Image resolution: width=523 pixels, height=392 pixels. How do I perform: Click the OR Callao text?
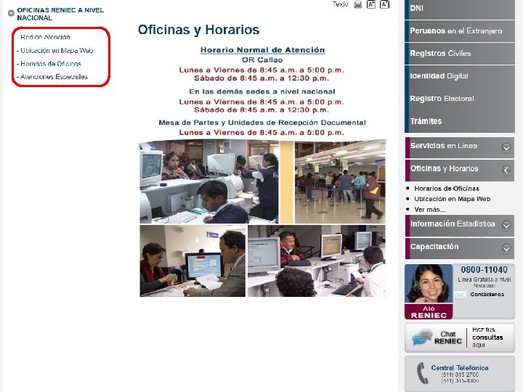262,60
